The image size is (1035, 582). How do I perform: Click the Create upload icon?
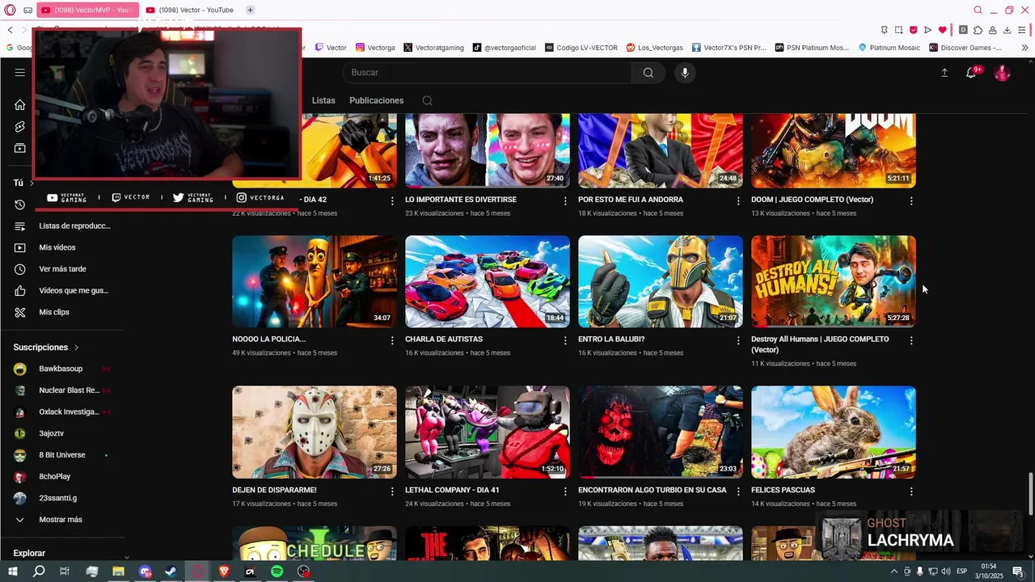point(944,73)
